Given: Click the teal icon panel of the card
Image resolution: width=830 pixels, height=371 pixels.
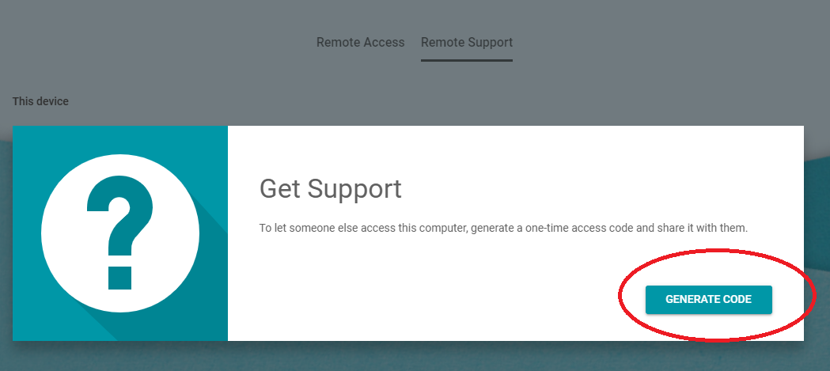Looking at the screenshot, I should tap(120, 233).
